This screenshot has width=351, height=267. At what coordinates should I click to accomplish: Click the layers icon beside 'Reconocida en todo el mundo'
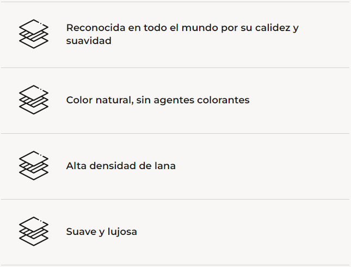pos(33,34)
